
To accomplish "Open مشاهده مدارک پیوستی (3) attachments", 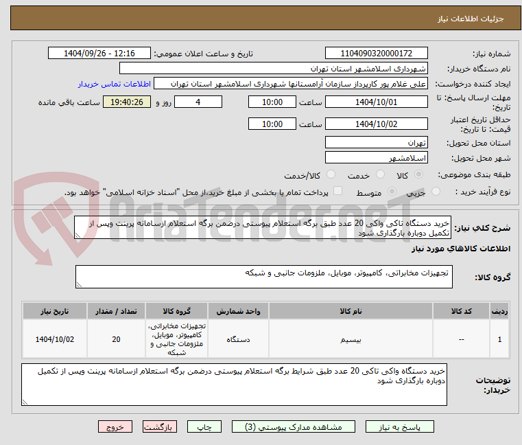I will coord(294,426).
